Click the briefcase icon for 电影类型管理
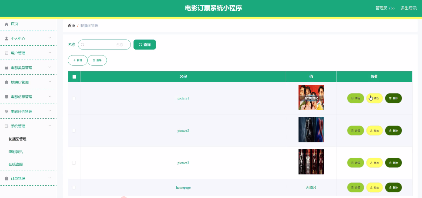The width and height of the screenshot is (422, 198). 6,67
